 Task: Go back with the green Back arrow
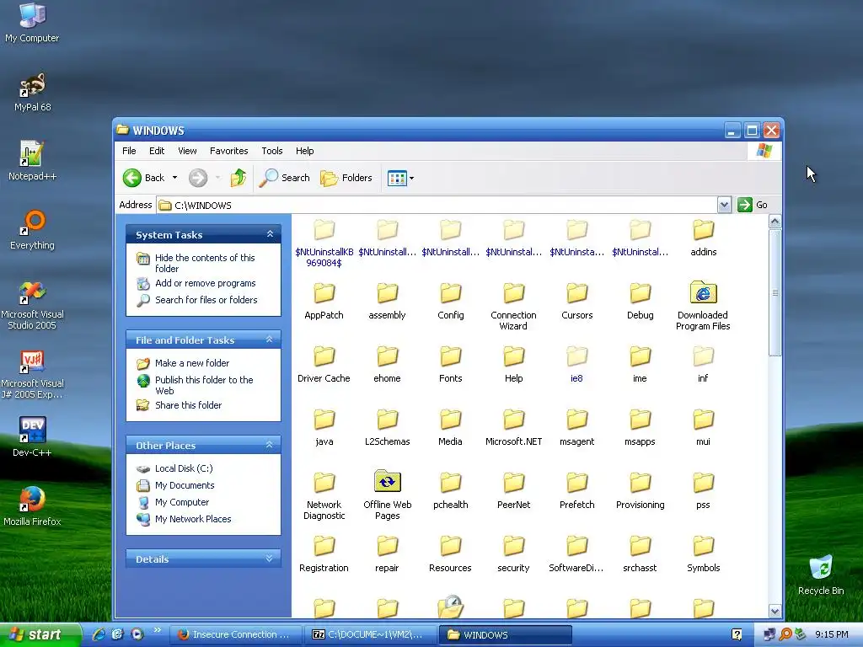coord(143,178)
